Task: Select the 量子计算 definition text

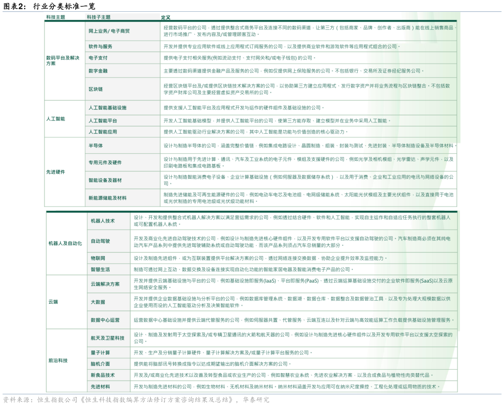Action: tap(223, 353)
